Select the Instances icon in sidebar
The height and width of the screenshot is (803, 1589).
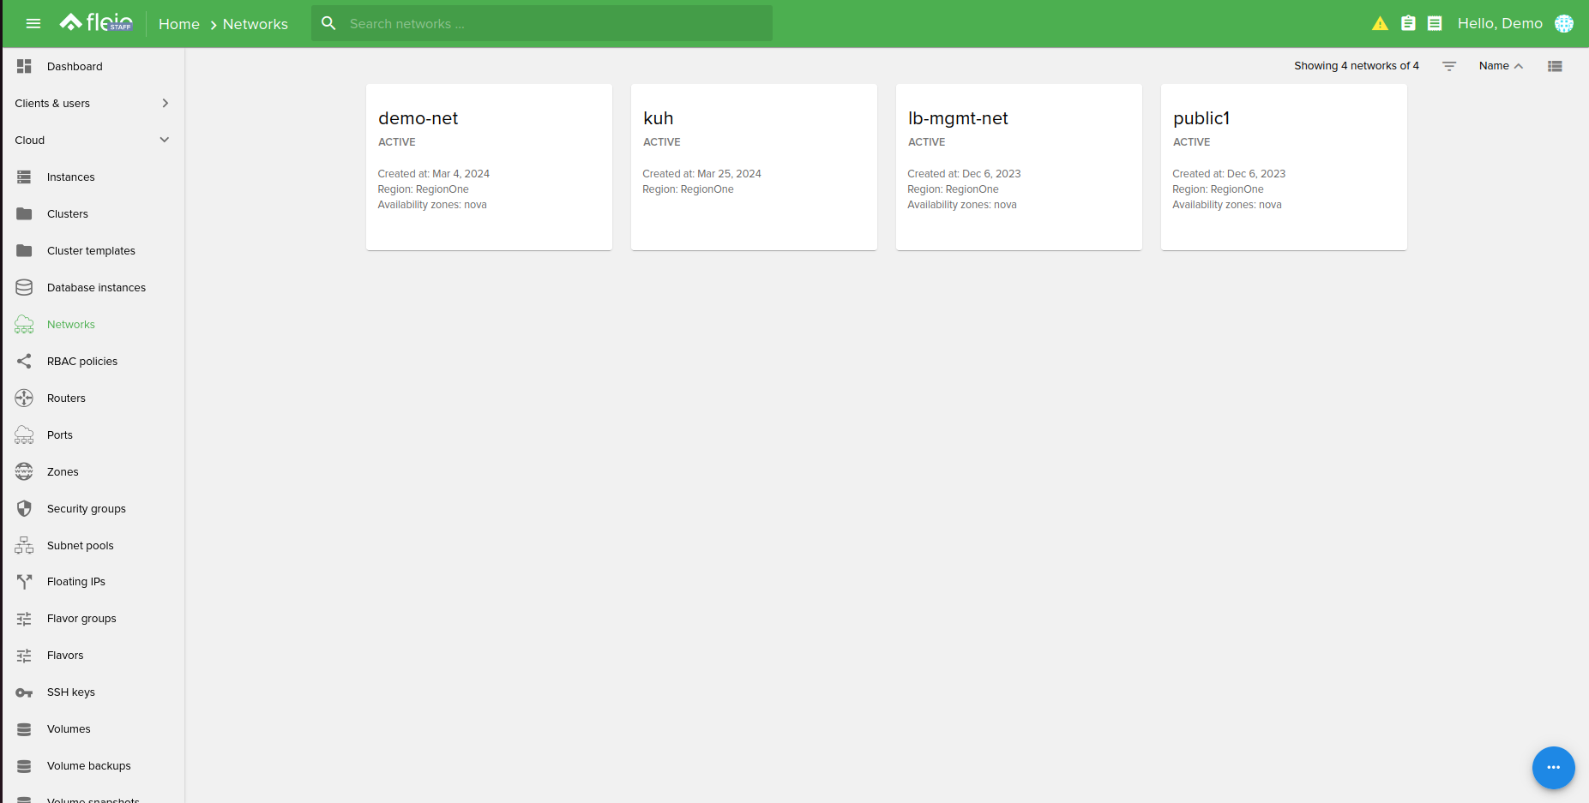(24, 177)
